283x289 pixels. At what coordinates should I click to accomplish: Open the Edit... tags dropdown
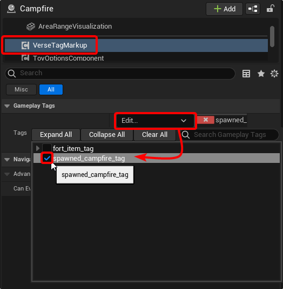coord(155,121)
